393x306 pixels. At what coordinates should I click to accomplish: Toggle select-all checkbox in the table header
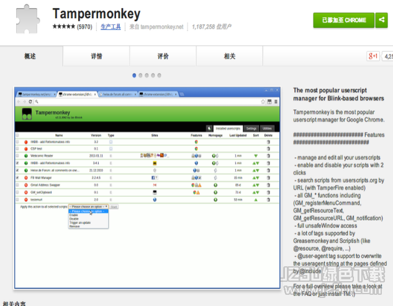click(x=17, y=135)
